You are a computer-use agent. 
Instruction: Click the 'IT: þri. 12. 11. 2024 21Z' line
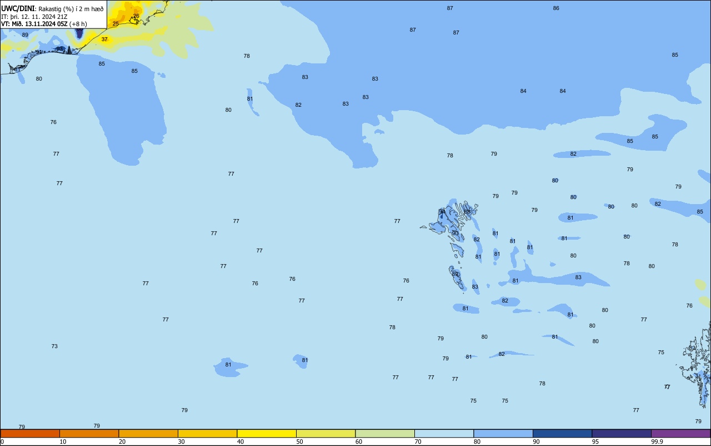click(36, 17)
